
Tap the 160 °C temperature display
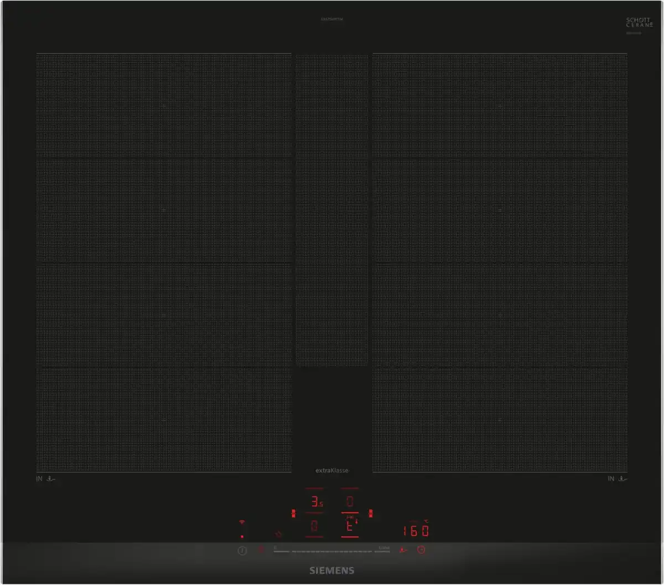click(x=415, y=531)
